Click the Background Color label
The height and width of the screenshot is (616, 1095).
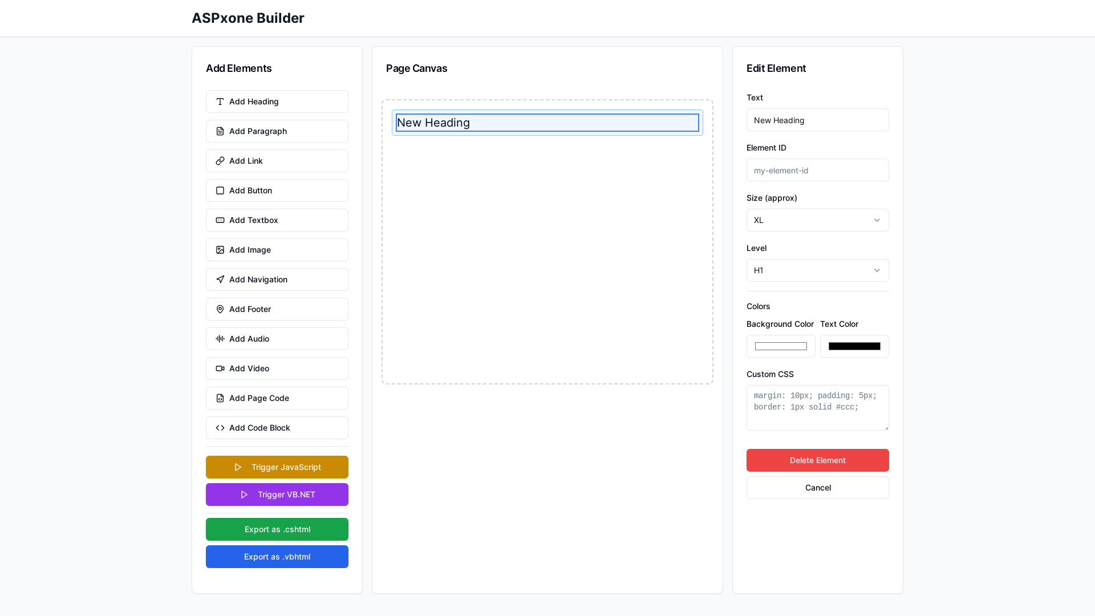780,324
